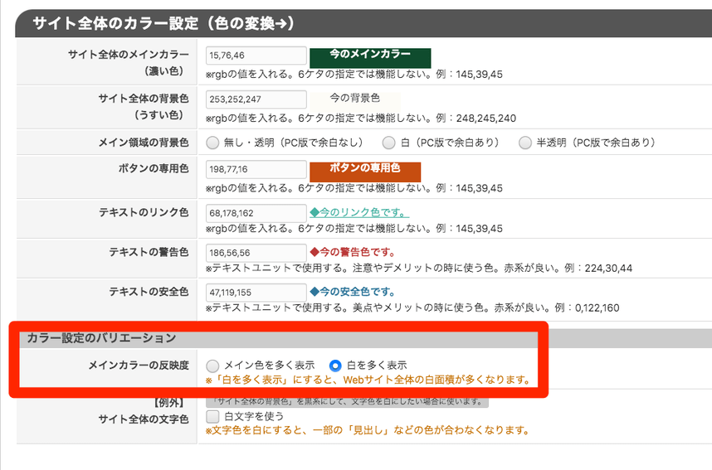Click the site background color RGB input
The width and height of the screenshot is (712, 470).
click(x=256, y=99)
